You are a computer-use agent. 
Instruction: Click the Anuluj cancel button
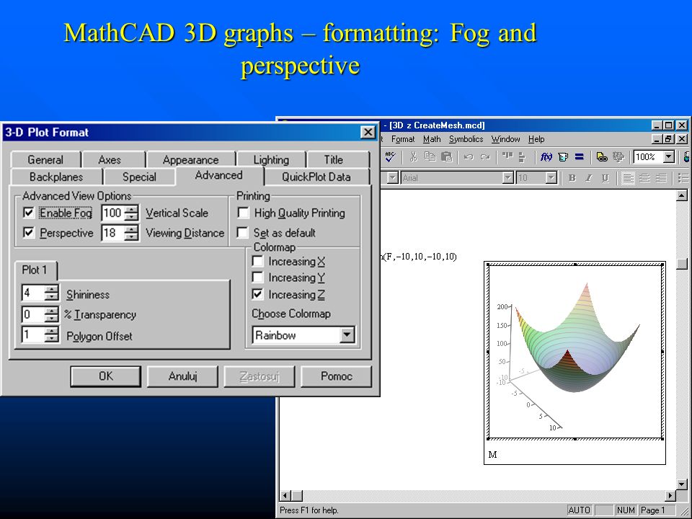pos(182,376)
